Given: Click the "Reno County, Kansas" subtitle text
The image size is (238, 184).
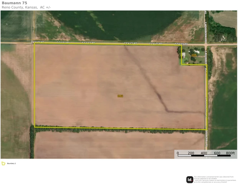Looking at the screenshot, I should (x=19, y=7).
